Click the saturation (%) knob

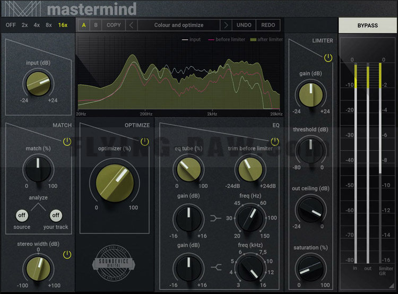point(310,268)
